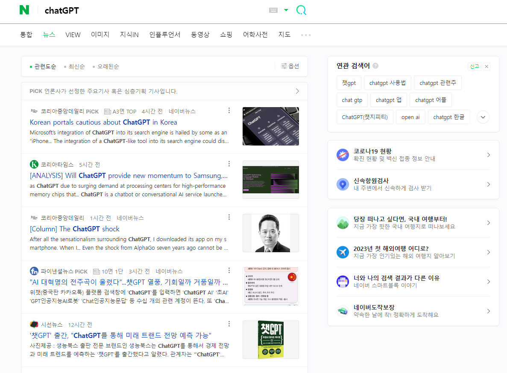Open the 옵션 filter settings
Image resolution: width=507 pixels, height=373 pixels.
coord(290,66)
